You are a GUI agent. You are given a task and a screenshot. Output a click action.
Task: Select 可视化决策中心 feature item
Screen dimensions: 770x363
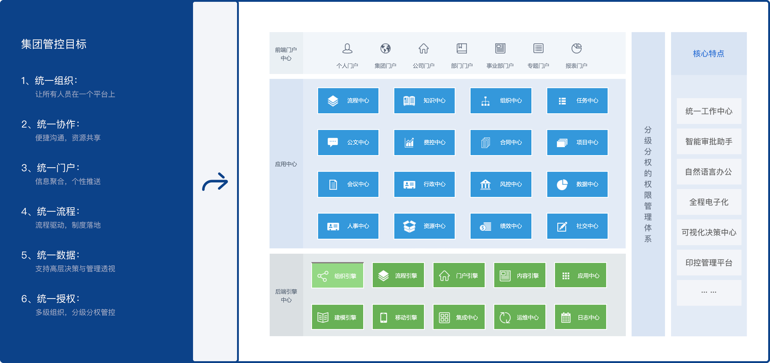709,232
